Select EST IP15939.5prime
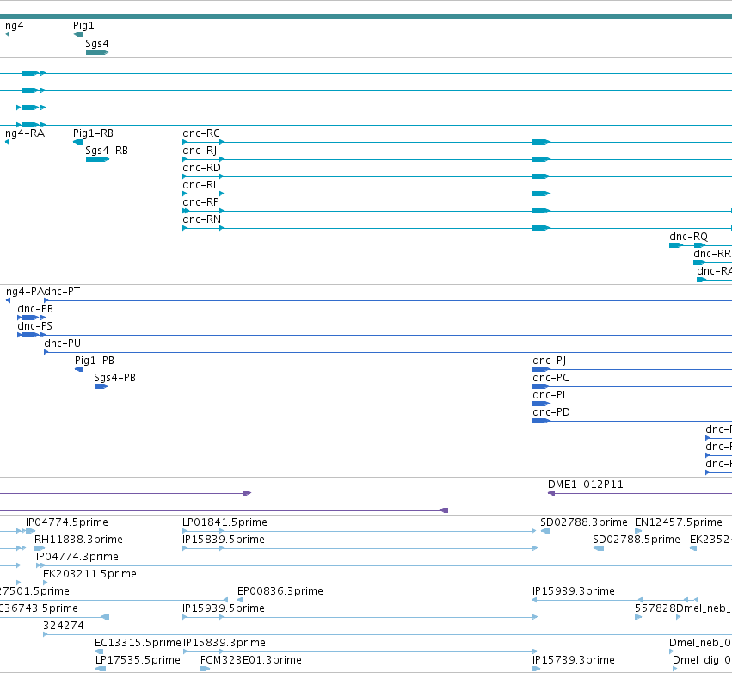732x673 pixels. (224, 608)
